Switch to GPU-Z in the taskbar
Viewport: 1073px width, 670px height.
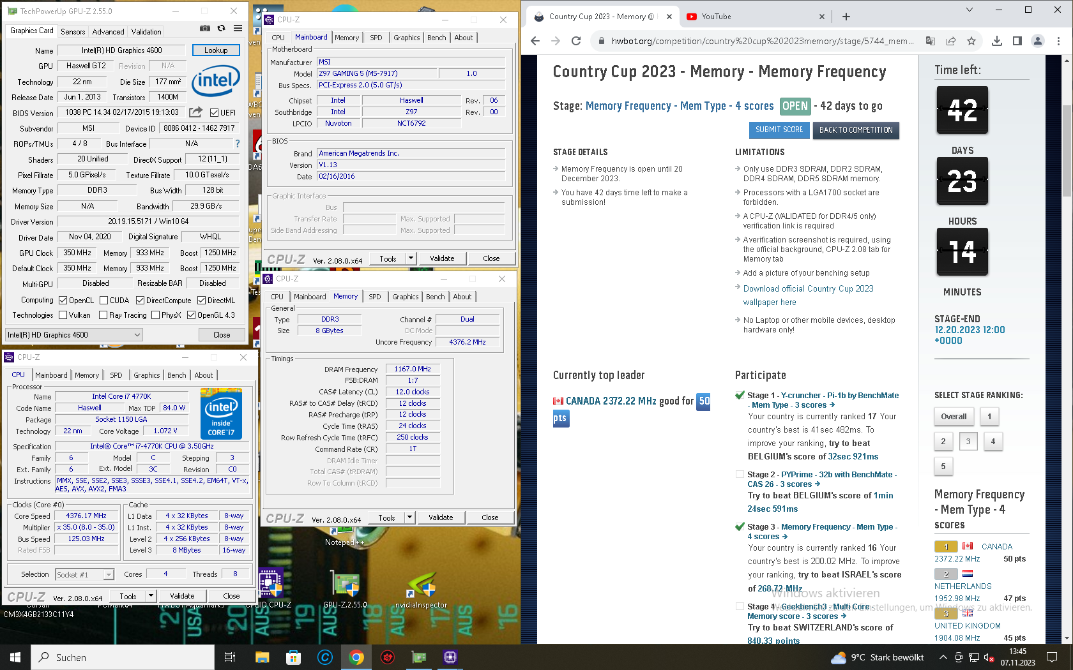pos(419,657)
